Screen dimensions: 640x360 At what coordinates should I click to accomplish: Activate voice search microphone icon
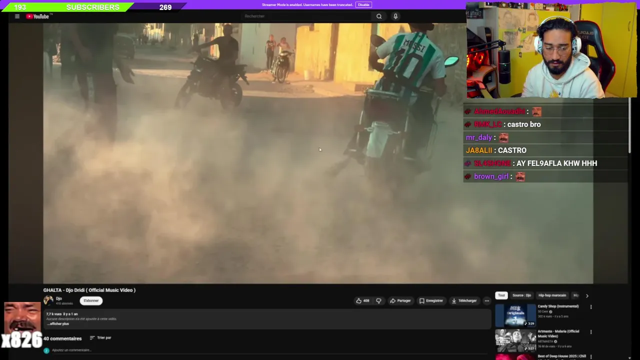[395, 16]
